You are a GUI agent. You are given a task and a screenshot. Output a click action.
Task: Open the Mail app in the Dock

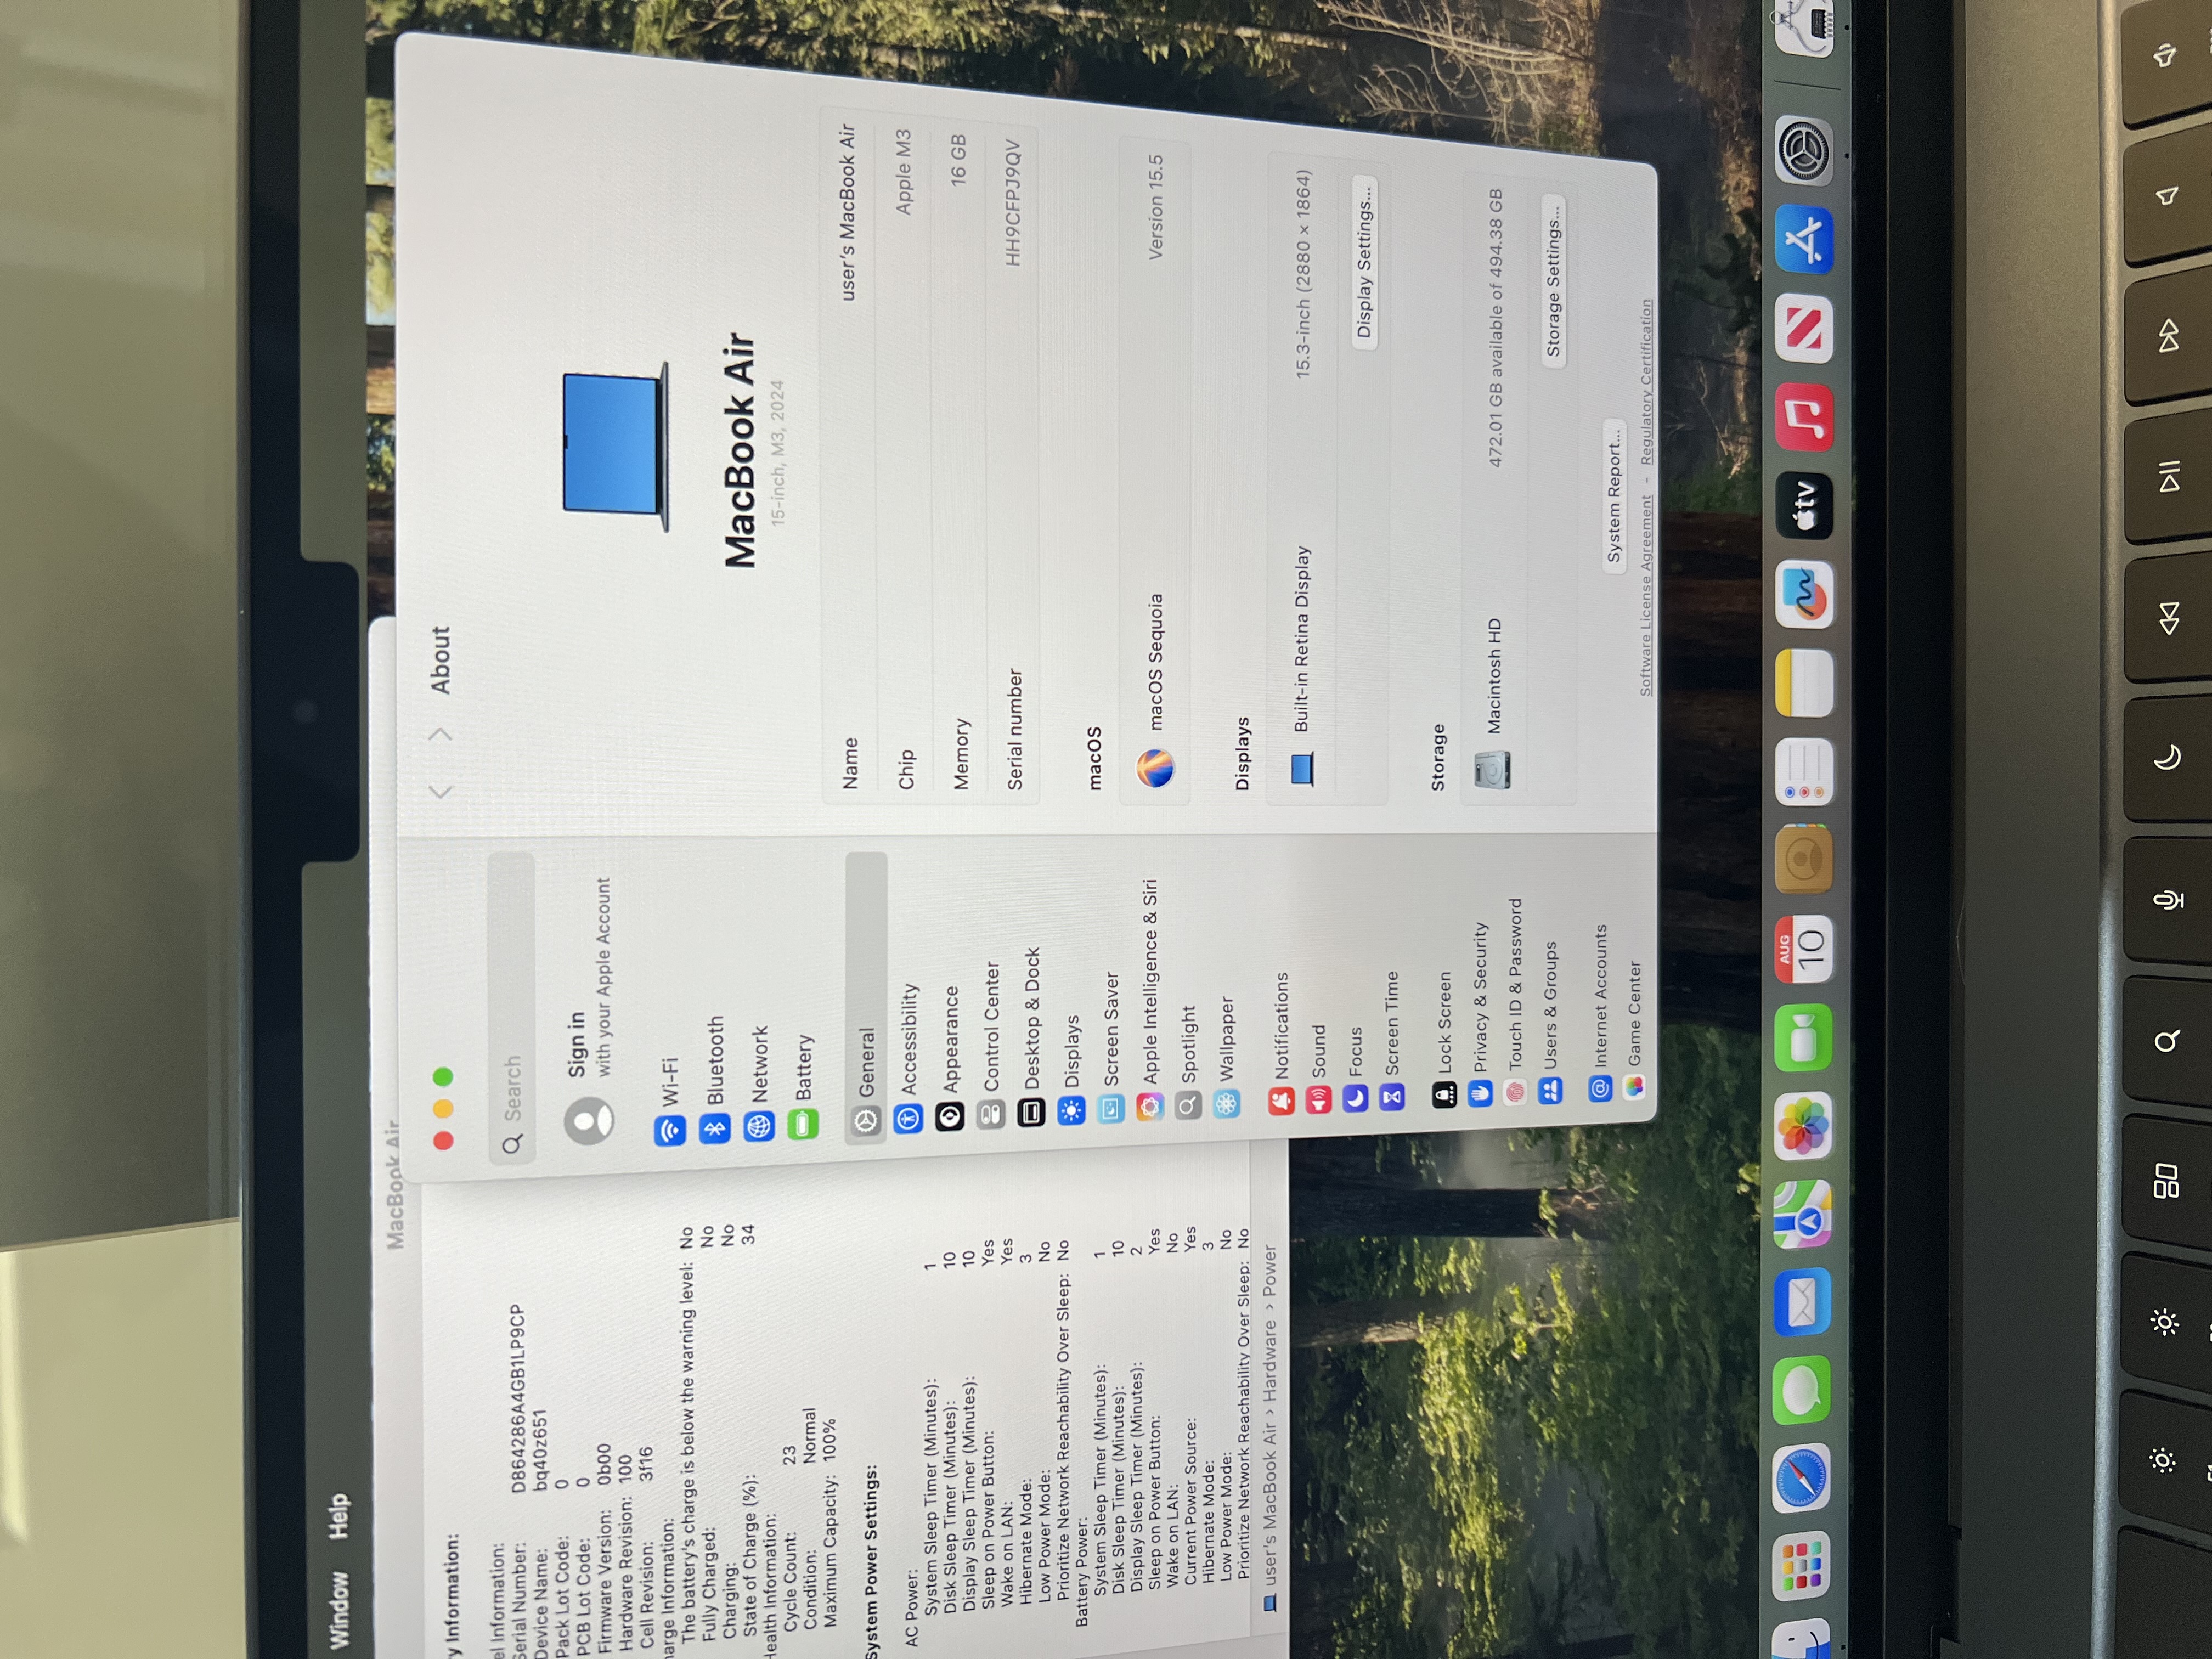click(x=1801, y=1302)
